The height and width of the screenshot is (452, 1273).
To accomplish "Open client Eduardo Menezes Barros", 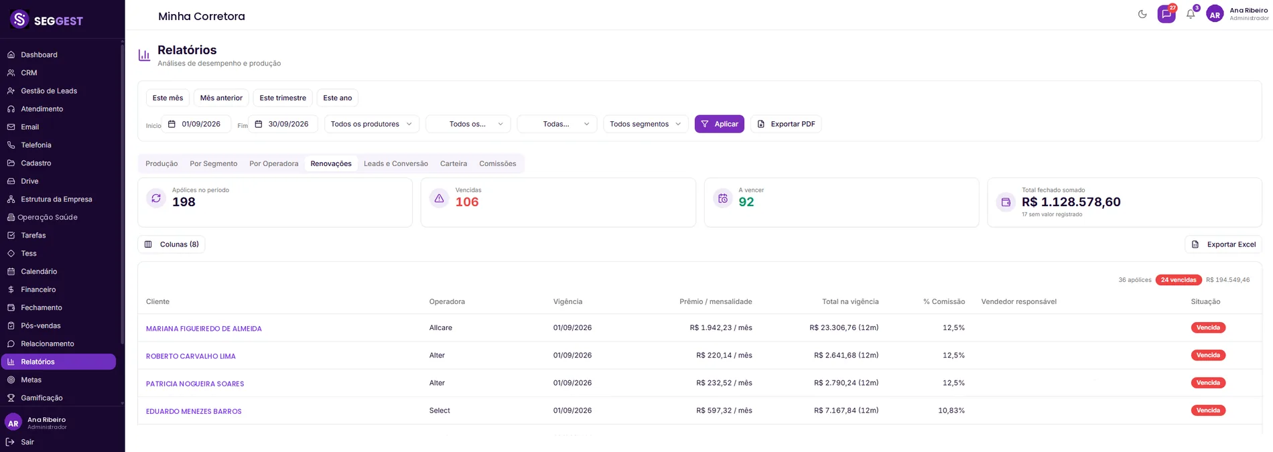I will (194, 412).
